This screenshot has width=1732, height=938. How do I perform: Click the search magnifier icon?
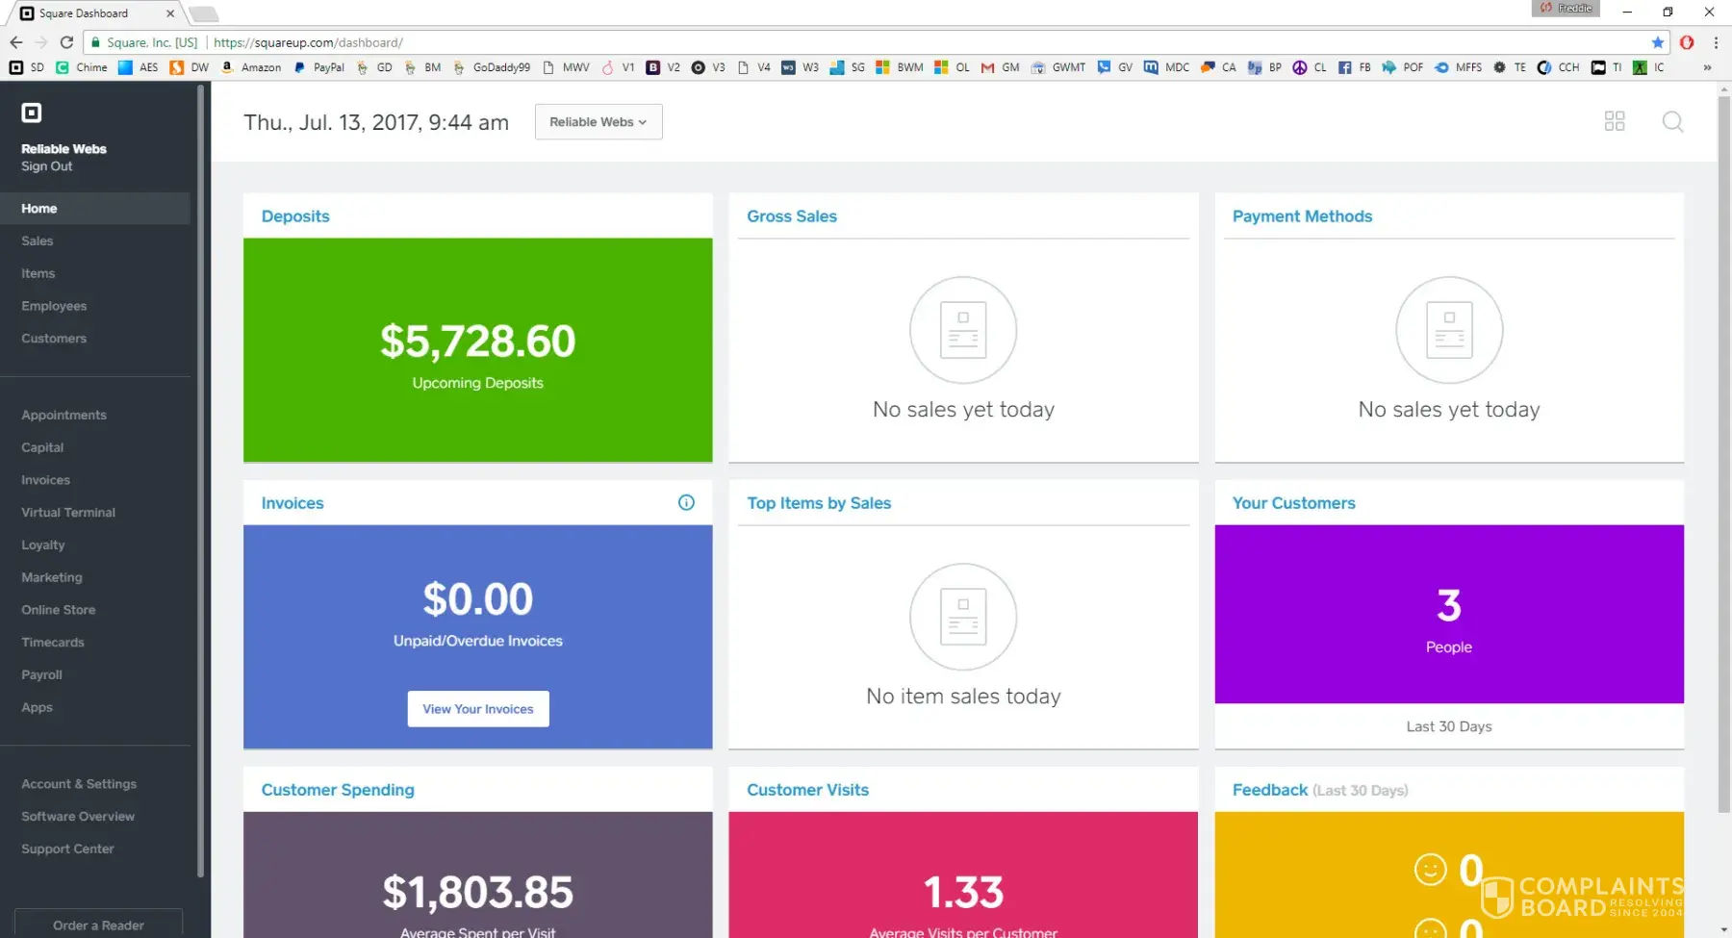pyautogui.click(x=1672, y=121)
